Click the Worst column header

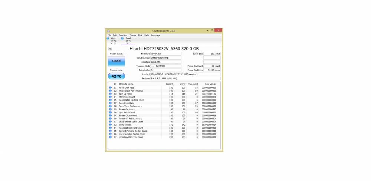point(183,84)
